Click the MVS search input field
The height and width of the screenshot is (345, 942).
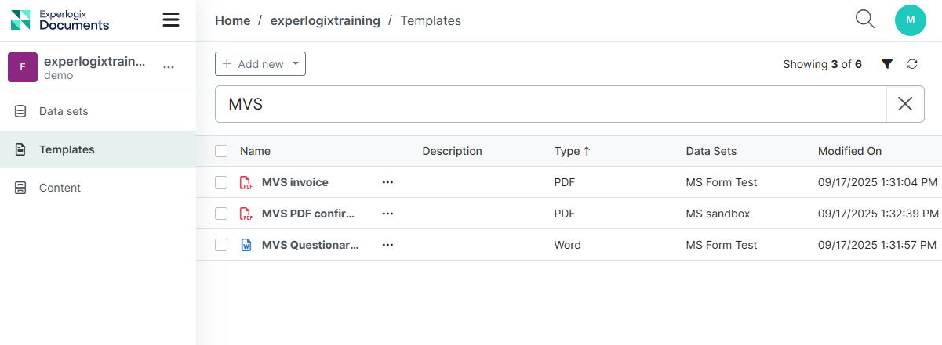(x=549, y=104)
